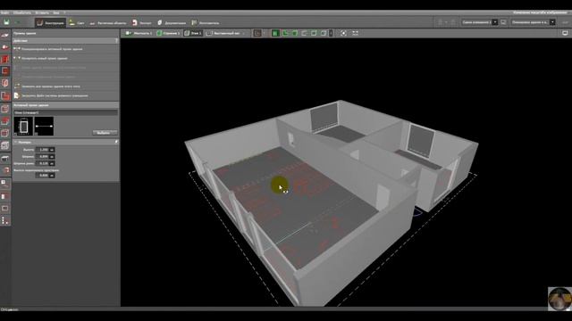This screenshot has height=321, width=572.
Task: Click the sixth view icon in the view row
Action: (x=324, y=33)
